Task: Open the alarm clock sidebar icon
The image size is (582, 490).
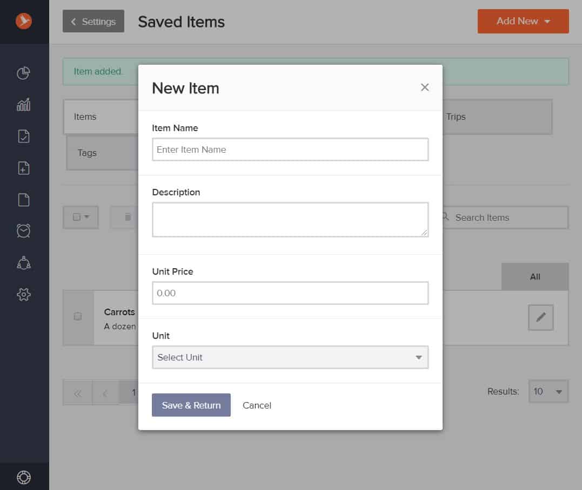Action: coord(23,230)
